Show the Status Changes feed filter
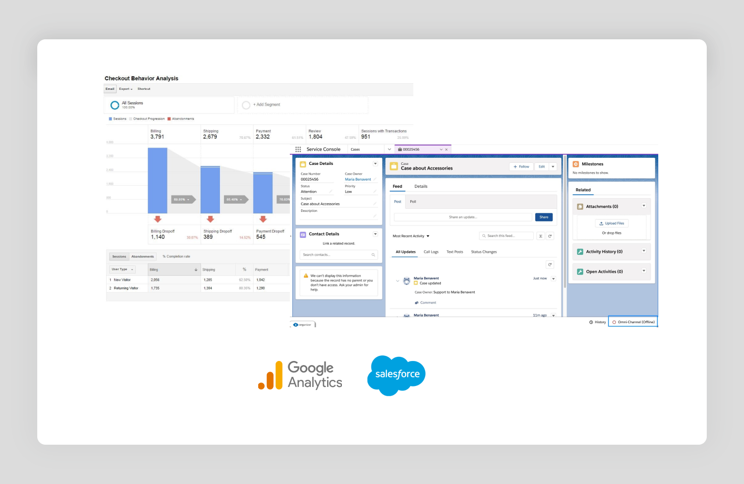This screenshot has width=744, height=484. pyautogui.click(x=484, y=252)
